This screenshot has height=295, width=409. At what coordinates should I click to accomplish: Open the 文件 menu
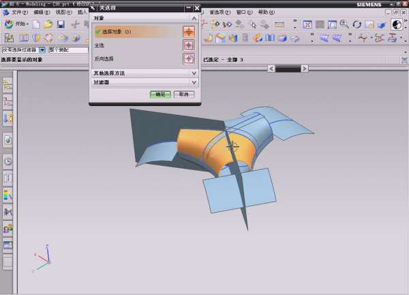[20, 12]
